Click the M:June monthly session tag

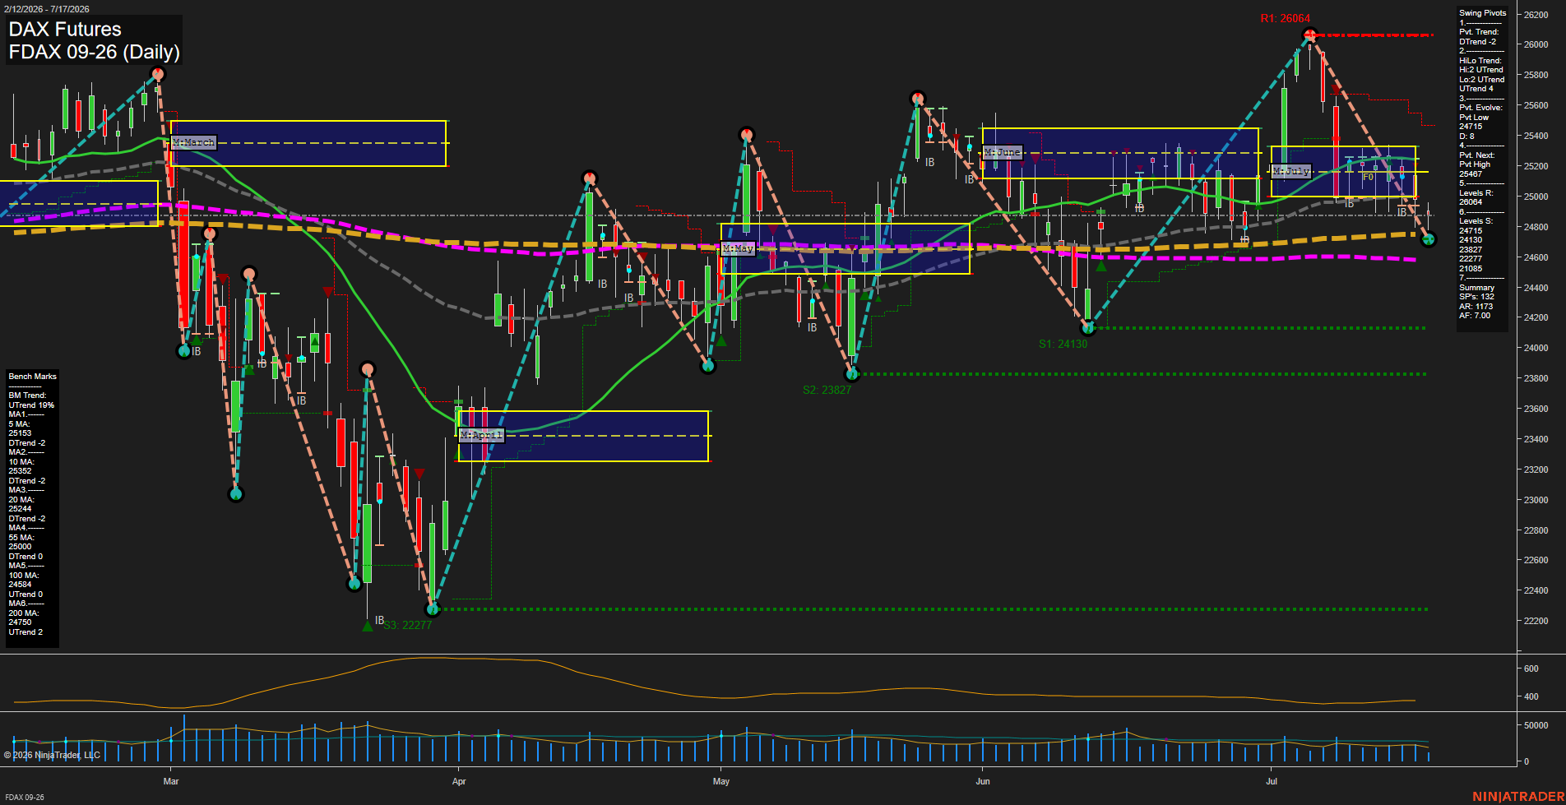coord(1003,153)
